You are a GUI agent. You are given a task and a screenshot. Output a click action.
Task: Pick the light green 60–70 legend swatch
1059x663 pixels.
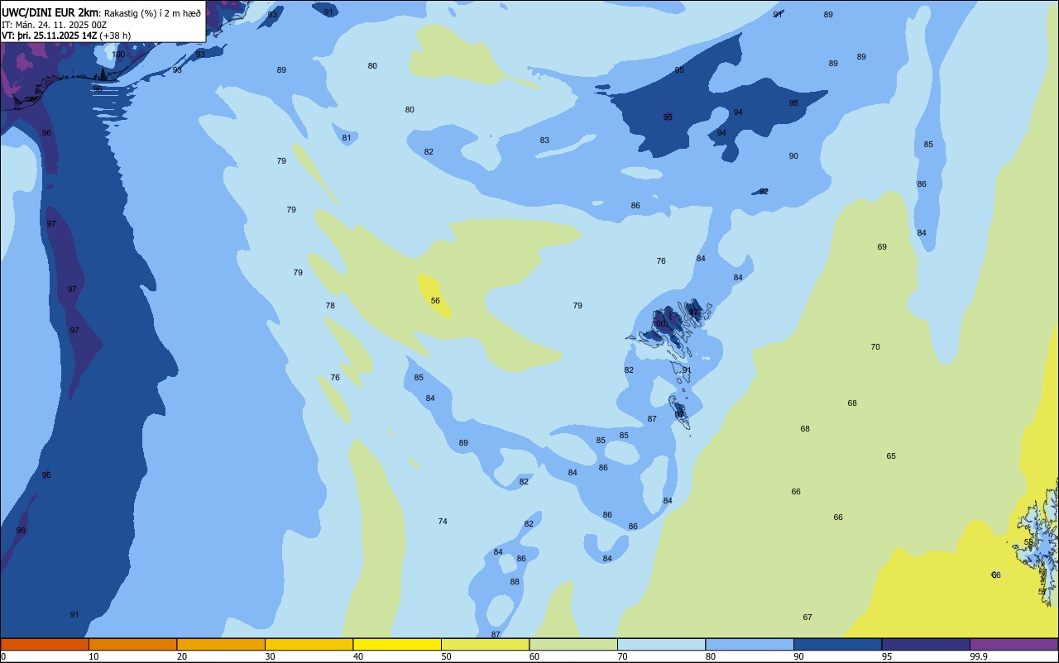tap(573, 644)
